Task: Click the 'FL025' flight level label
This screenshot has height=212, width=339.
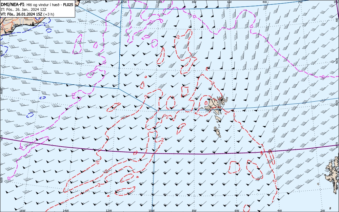Action: [x=68, y=5]
